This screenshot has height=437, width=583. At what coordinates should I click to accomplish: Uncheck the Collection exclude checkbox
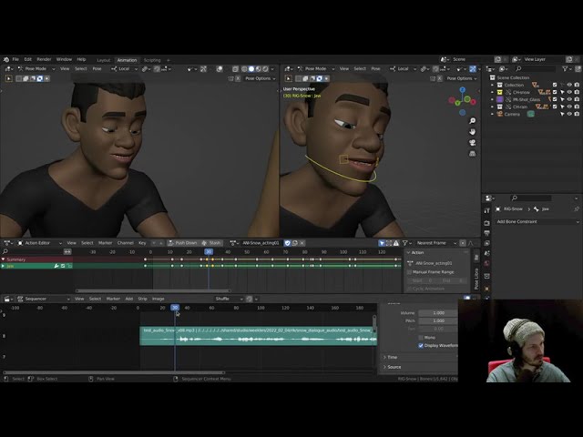point(555,85)
